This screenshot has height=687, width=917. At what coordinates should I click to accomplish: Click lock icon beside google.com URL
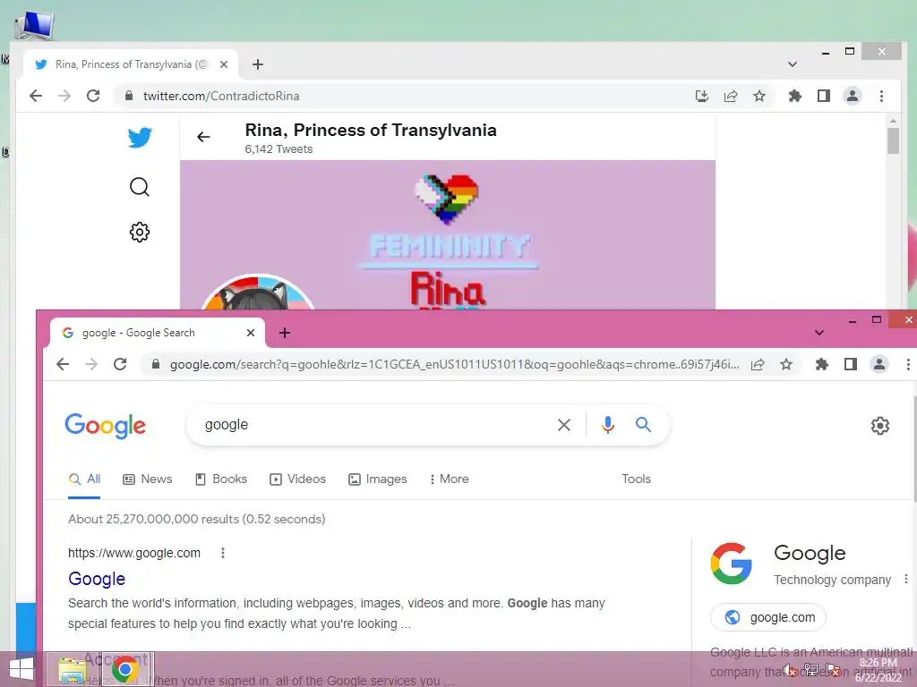point(156,364)
